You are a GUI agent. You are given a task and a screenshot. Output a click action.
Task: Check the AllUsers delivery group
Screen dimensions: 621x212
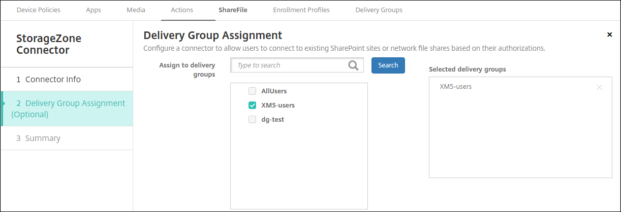252,91
